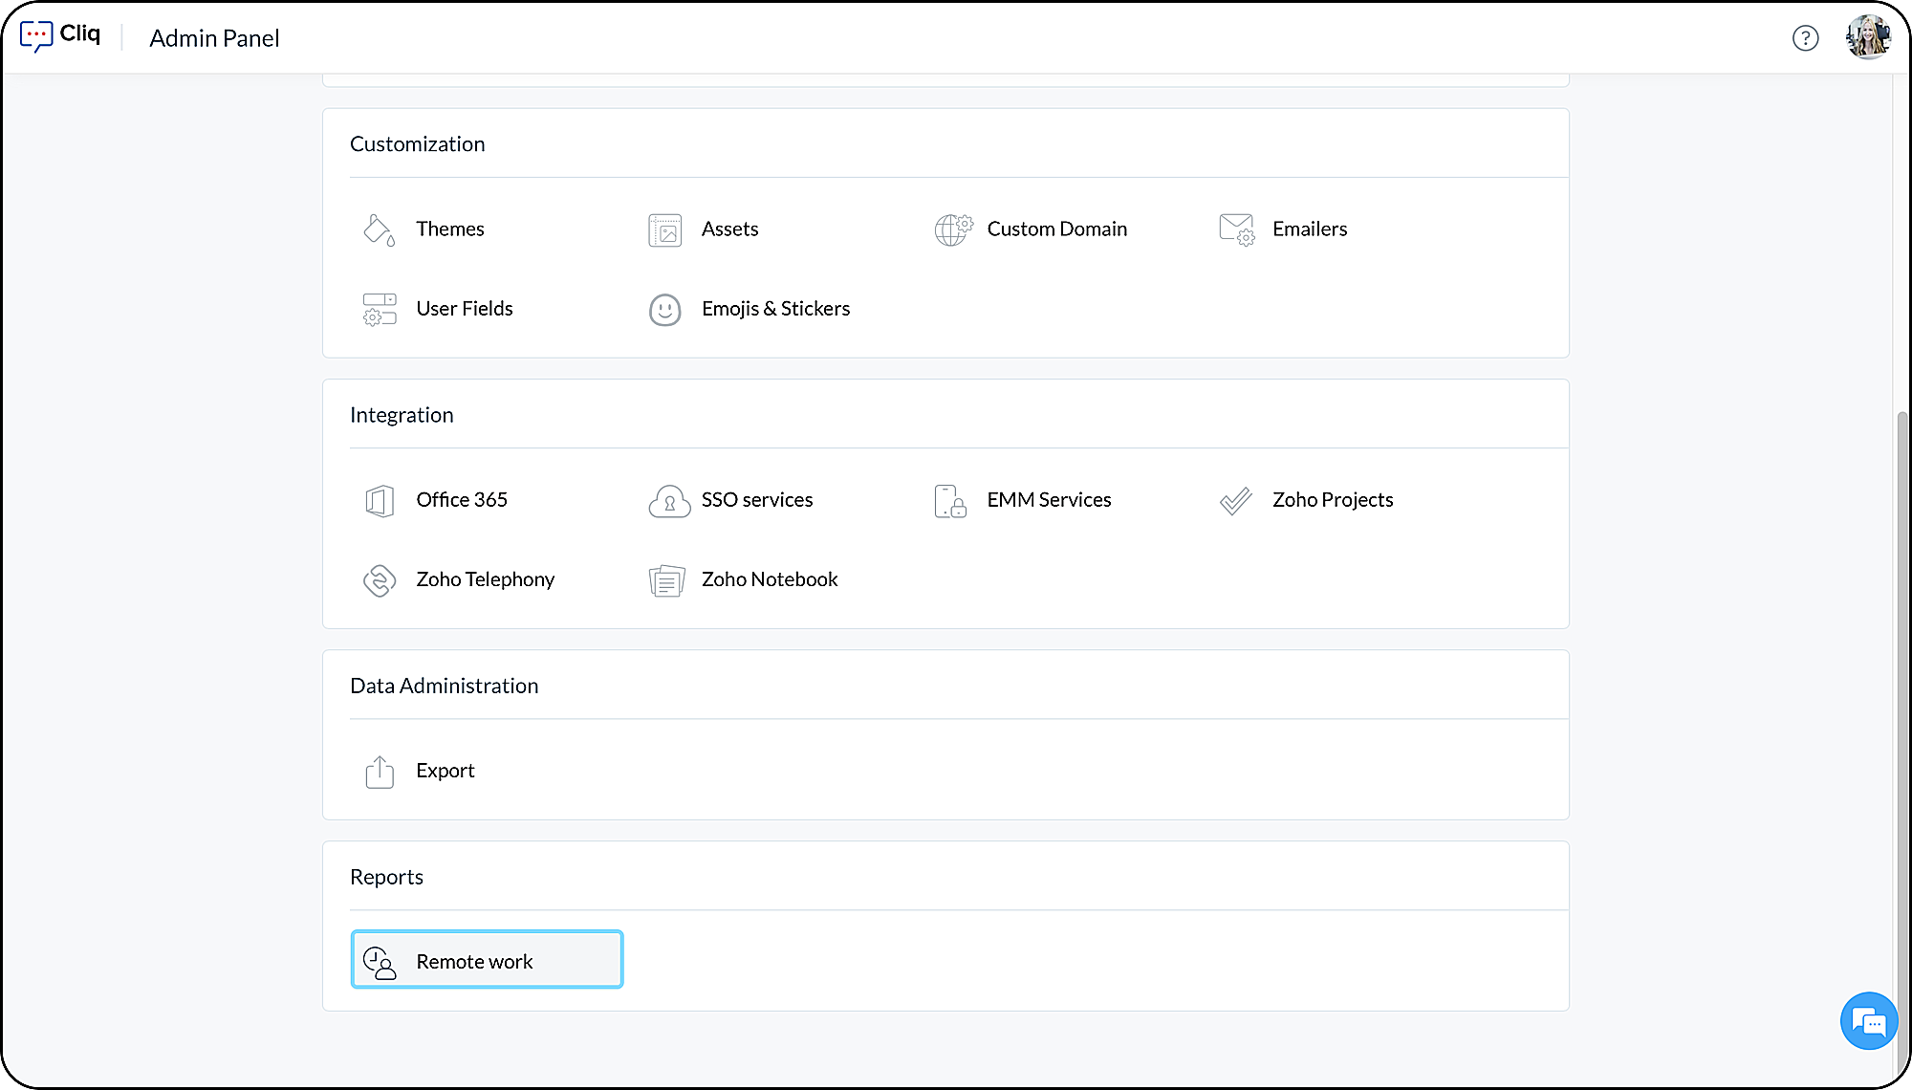
Task: Click the User Fields settings icon
Action: pos(379,309)
